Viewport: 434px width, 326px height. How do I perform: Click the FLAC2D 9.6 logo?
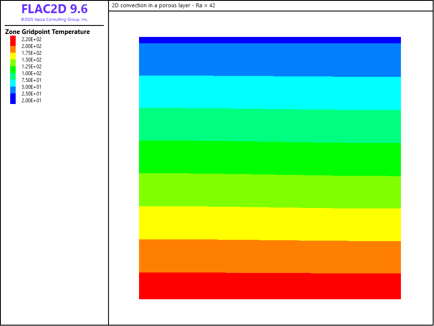click(54, 9)
